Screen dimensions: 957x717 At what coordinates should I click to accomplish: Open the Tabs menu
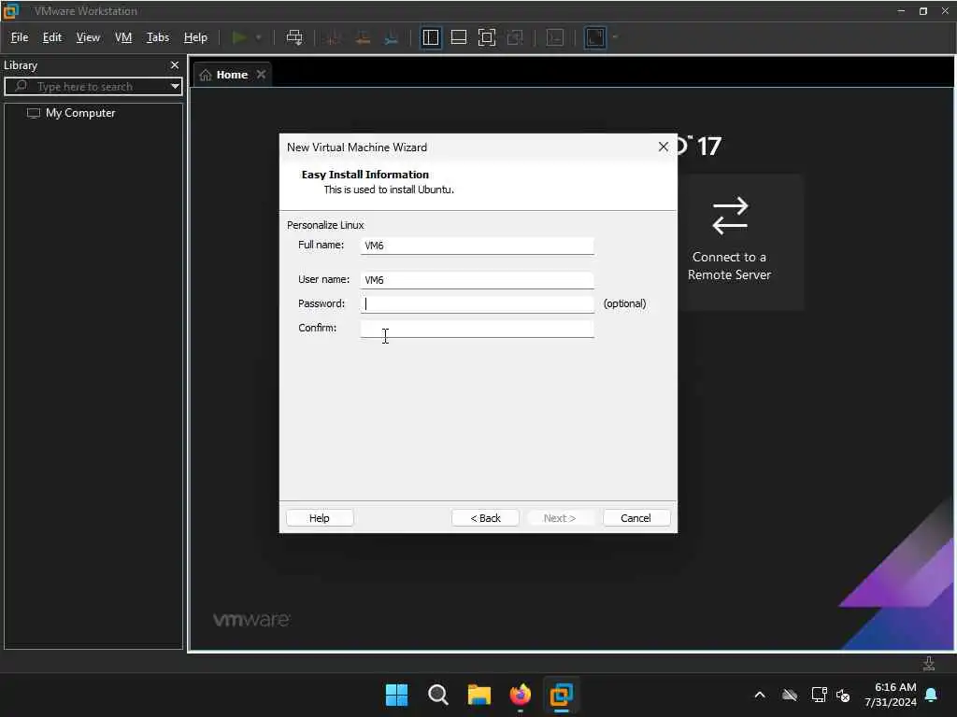point(157,37)
